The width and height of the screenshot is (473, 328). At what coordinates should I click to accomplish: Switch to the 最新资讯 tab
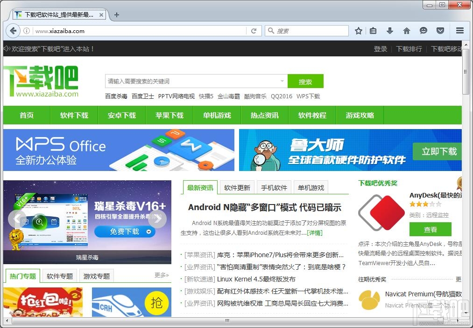pos(200,188)
